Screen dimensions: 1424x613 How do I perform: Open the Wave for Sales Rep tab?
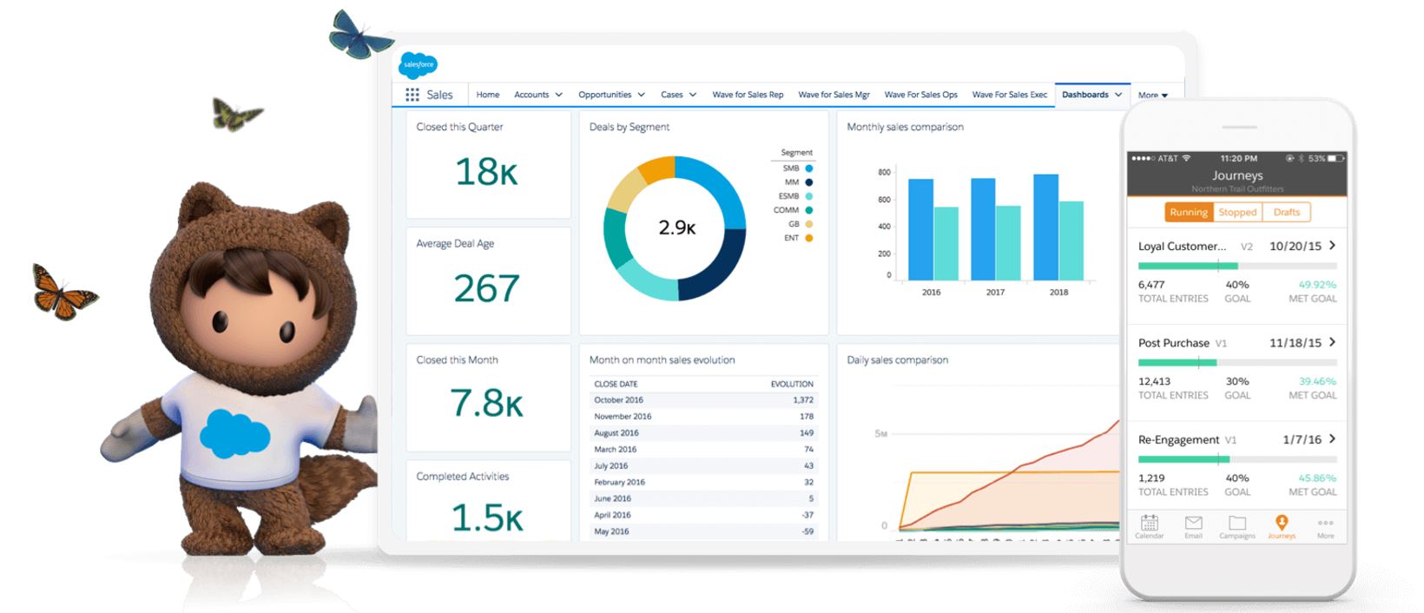[x=747, y=95]
